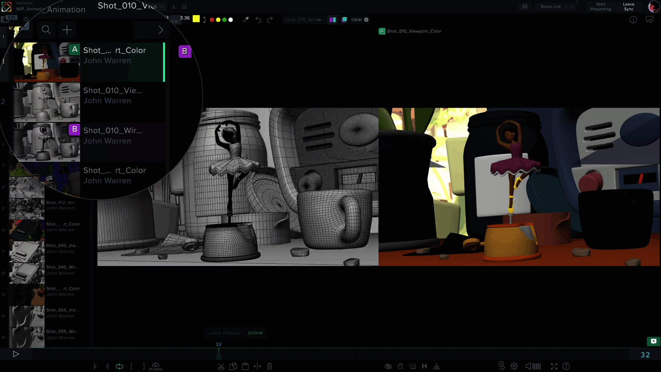Enter fullscreen with the expand icon
Viewport: 661px width, 372px height.
(554, 366)
